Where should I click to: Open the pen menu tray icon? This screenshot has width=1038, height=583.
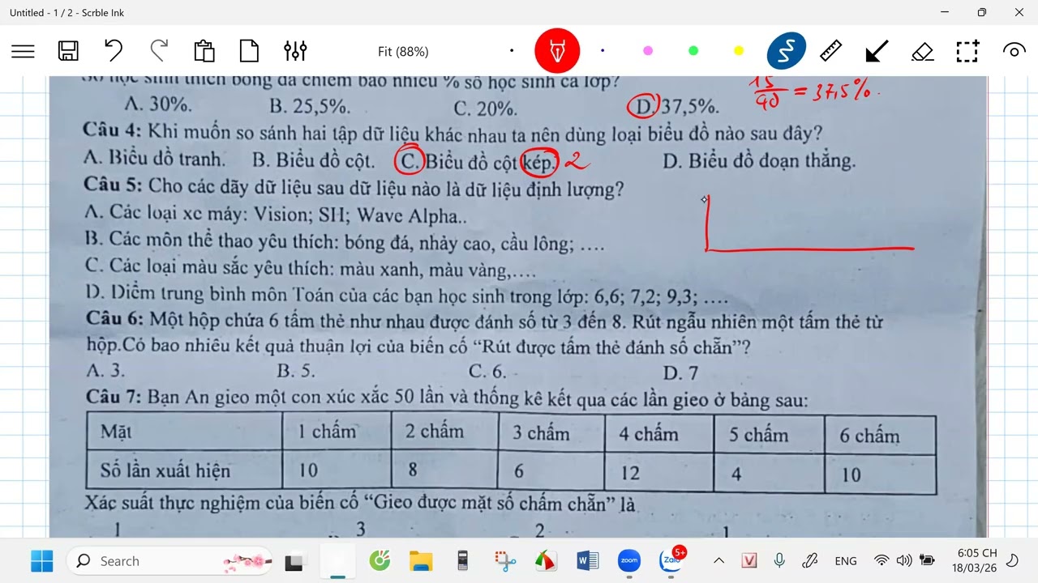[809, 560]
